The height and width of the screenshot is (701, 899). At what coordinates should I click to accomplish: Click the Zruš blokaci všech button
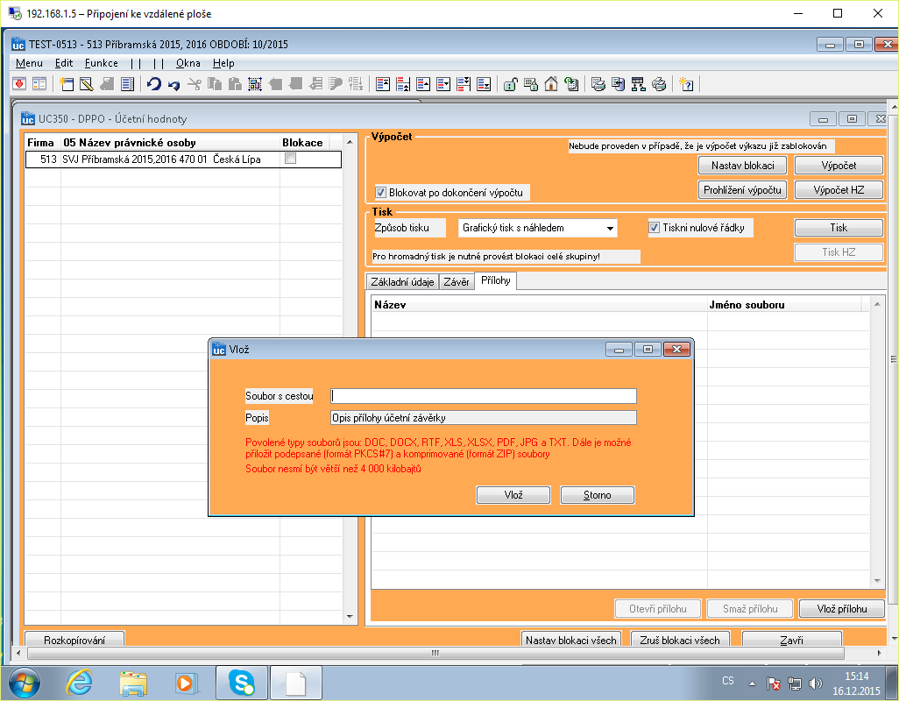click(679, 640)
